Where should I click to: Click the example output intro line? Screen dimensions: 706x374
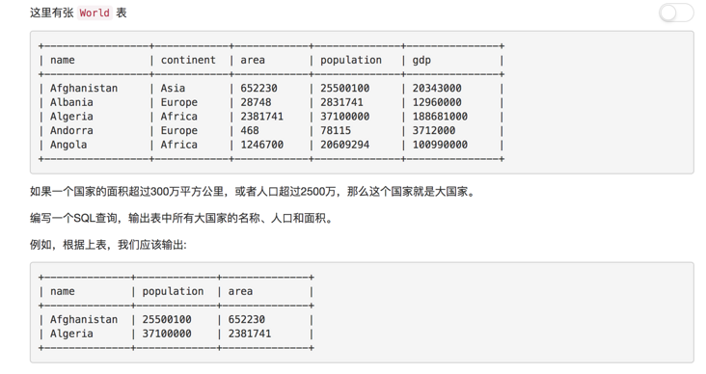[108, 245]
